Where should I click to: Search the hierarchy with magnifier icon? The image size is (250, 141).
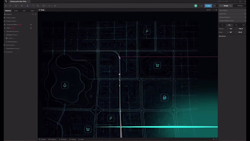(x=33, y=14)
